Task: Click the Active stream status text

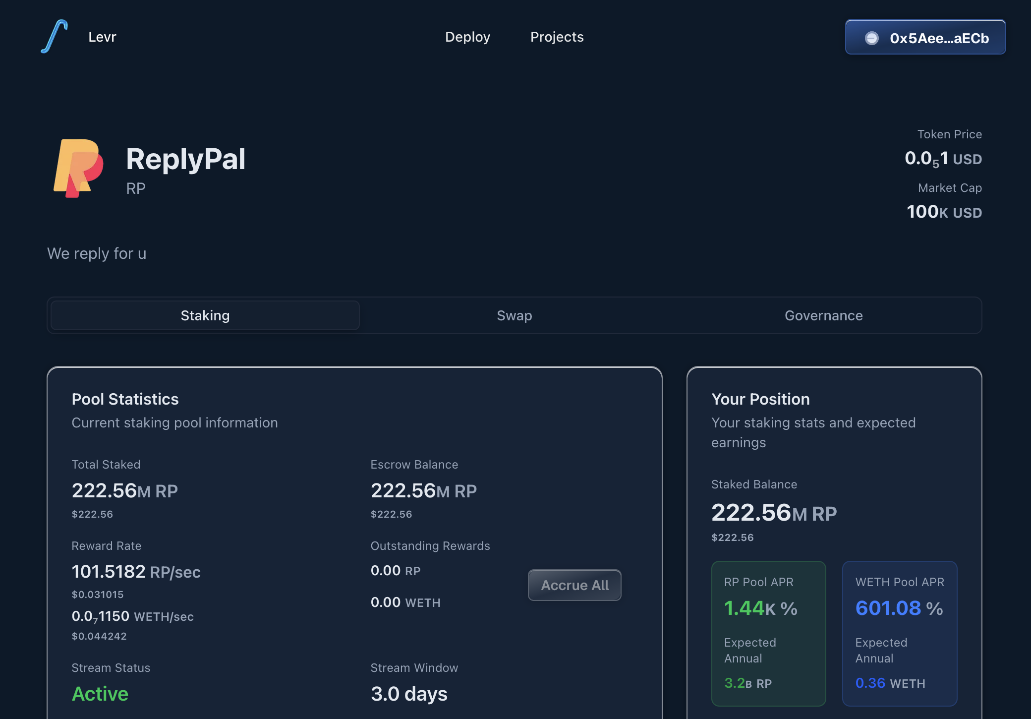Action: 100,693
